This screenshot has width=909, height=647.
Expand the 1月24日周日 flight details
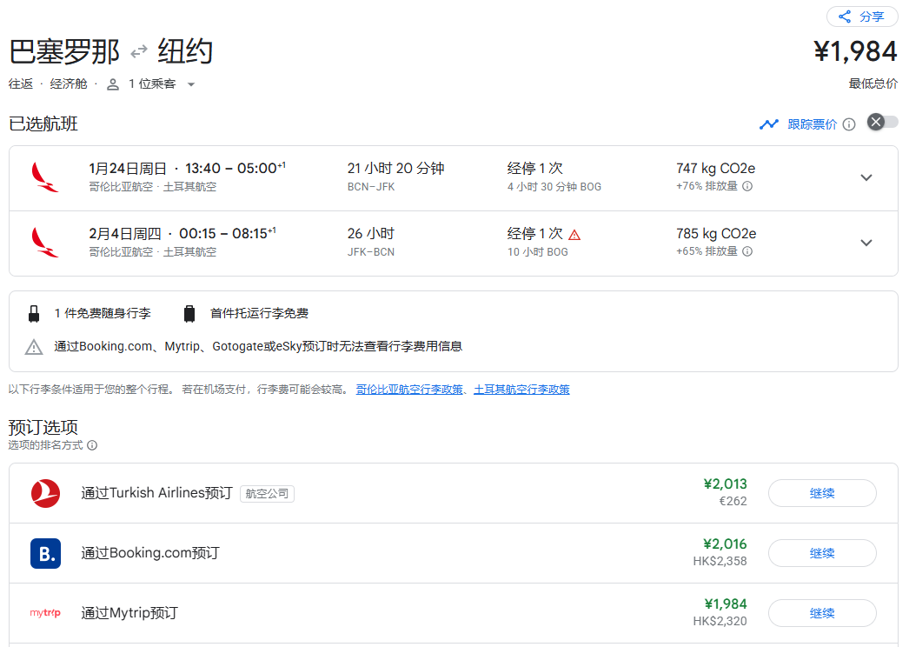click(866, 177)
